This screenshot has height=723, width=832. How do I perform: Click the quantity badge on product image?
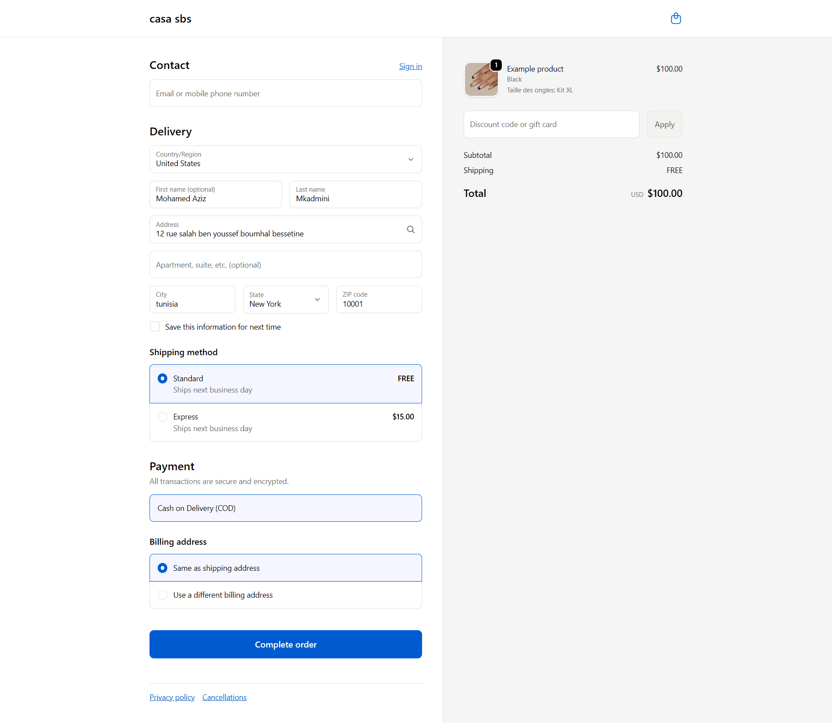click(x=496, y=65)
